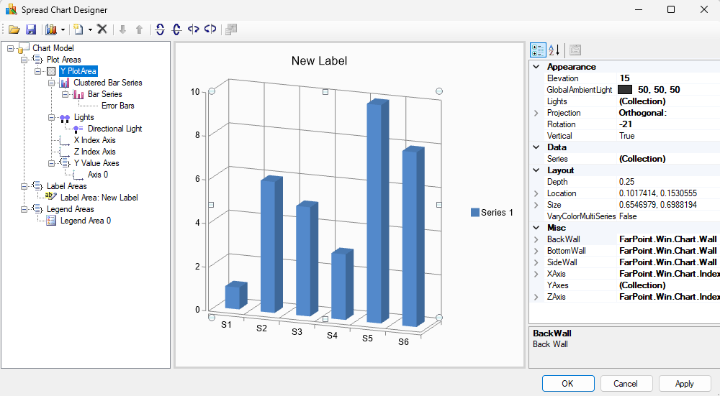Screen dimensions: 720x396
Task: Edit the Rotation value -21
Action: pyautogui.click(x=669, y=124)
